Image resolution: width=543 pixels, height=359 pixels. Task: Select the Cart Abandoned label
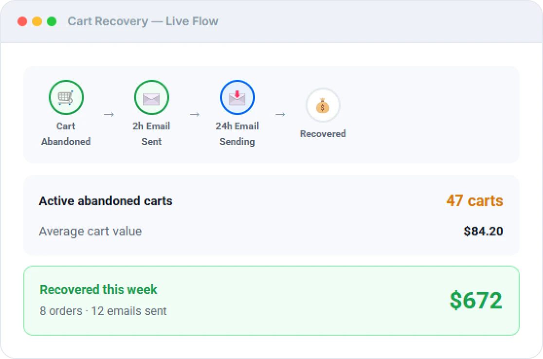[66, 134]
